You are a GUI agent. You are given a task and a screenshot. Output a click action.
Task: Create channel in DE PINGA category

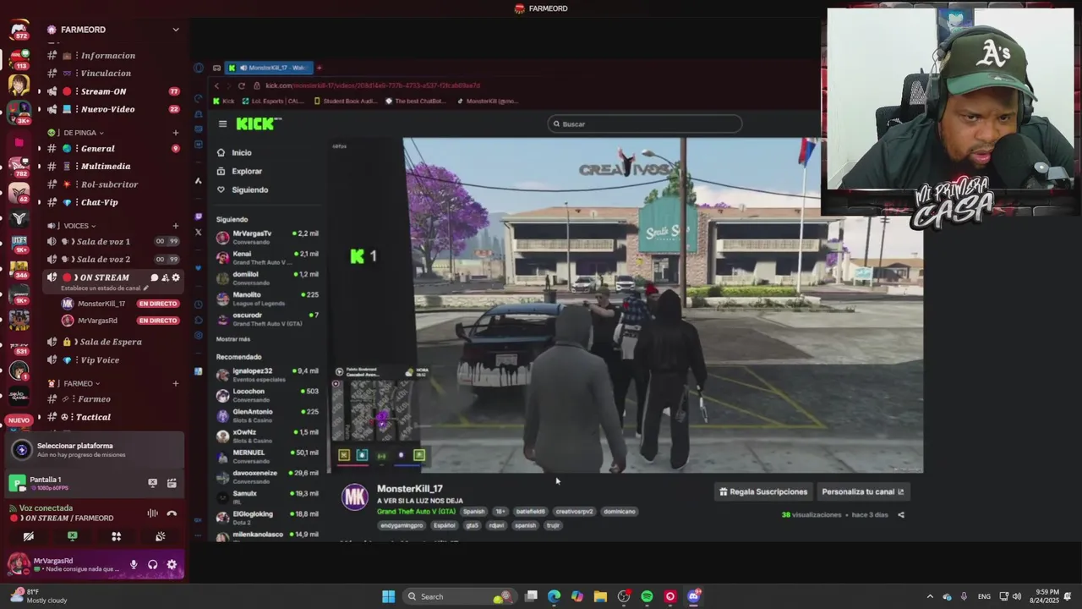(176, 133)
